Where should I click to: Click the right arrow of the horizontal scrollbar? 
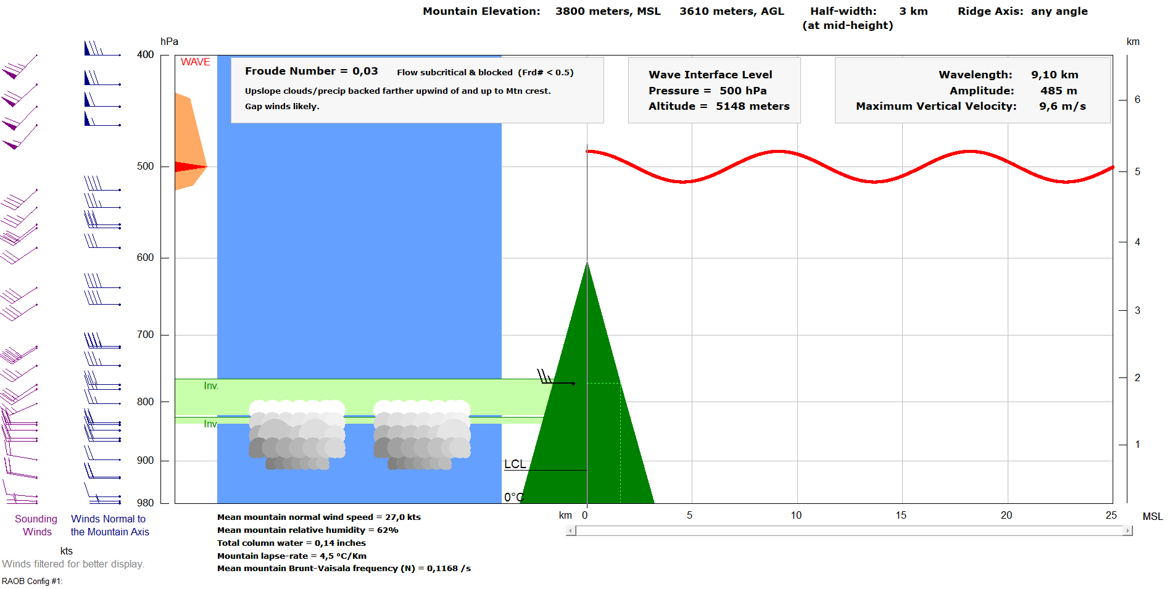1127,530
